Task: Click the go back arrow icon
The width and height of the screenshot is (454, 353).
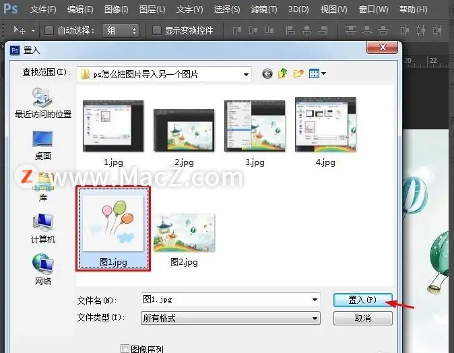Action: click(x=267, y=74)
